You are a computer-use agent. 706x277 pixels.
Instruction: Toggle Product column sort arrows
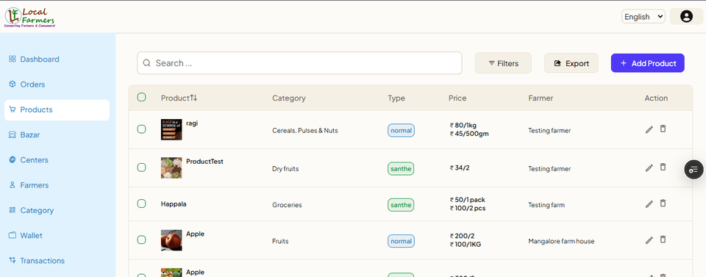[x=193, y=98]
